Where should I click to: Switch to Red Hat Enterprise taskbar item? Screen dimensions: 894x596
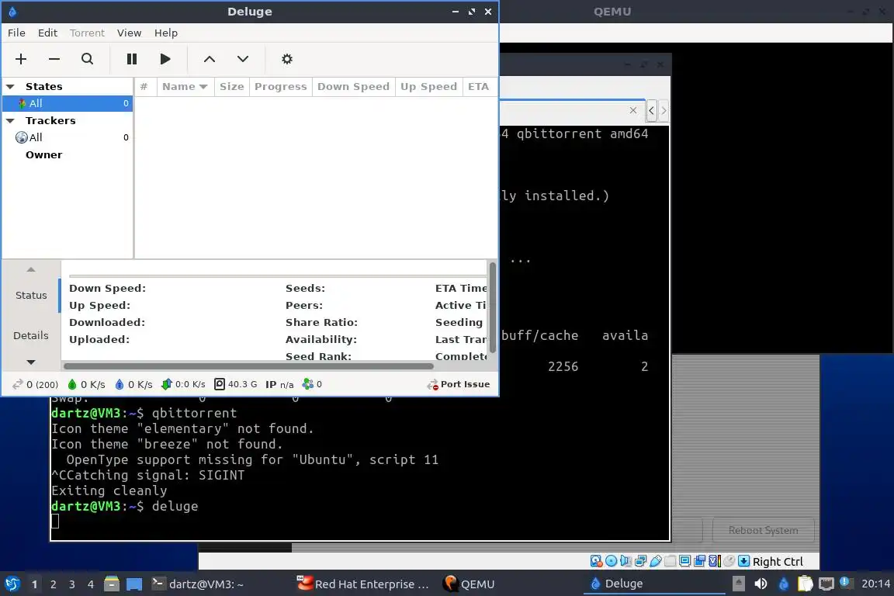pyautogui.click(x=362, y=584)
